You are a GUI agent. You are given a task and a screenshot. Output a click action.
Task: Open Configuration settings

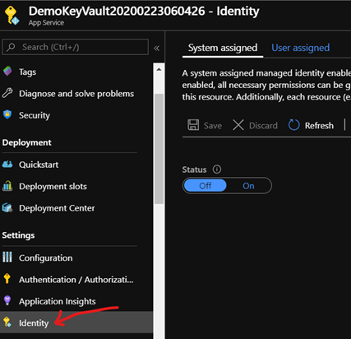coord(46,258)
